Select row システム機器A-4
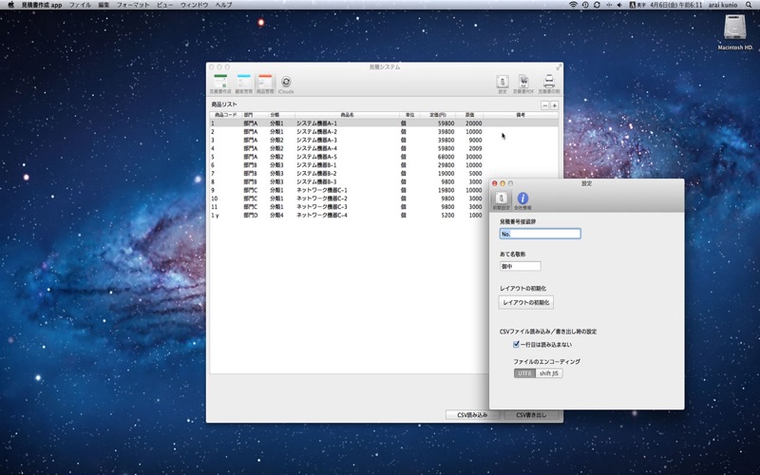This screenshot has height=475, width=760. [384, 148]
